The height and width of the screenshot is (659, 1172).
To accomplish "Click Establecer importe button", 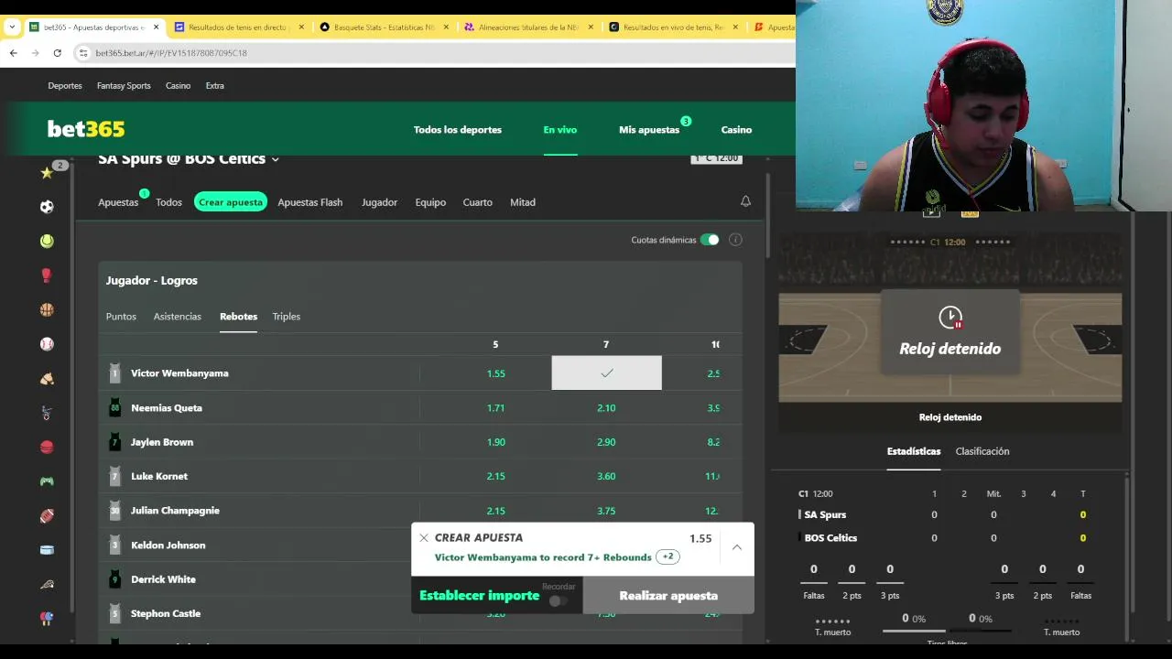I will (480, 596).
